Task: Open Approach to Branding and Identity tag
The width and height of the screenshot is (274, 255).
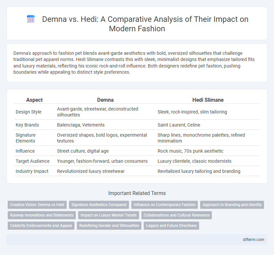Action: 232,205
